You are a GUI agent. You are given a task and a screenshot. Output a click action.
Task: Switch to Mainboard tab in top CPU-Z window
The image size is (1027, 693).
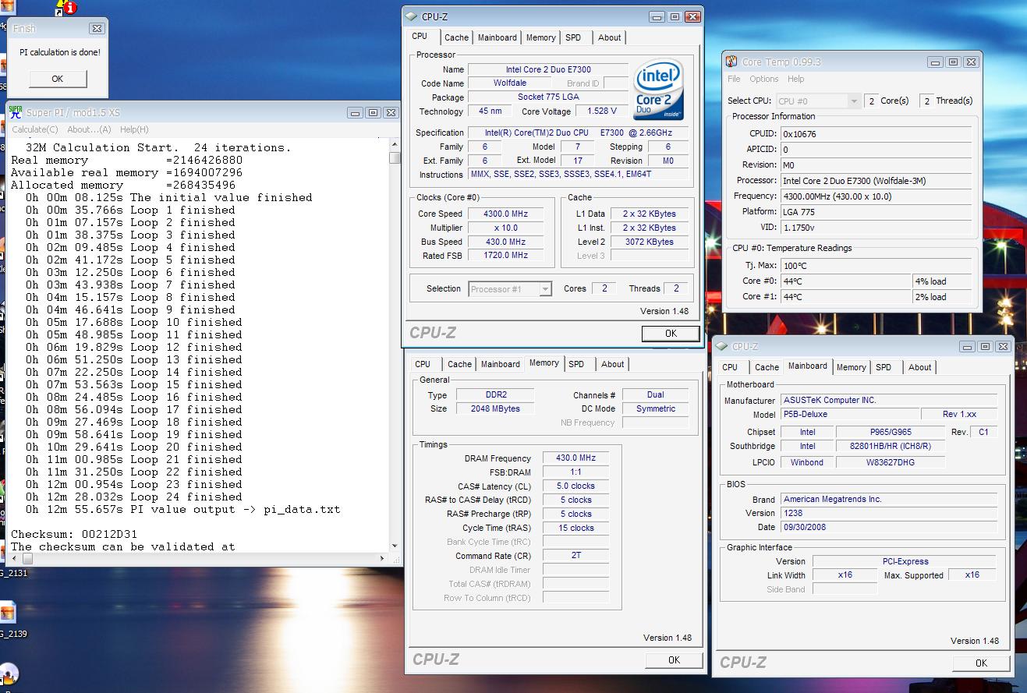tap(498, 37)
